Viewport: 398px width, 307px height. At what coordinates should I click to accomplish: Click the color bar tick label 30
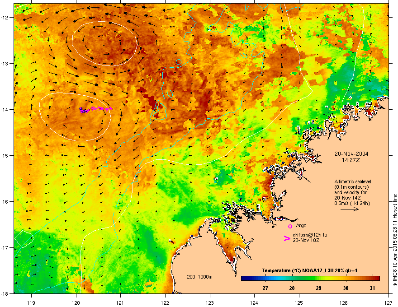(x=346, y=288)
